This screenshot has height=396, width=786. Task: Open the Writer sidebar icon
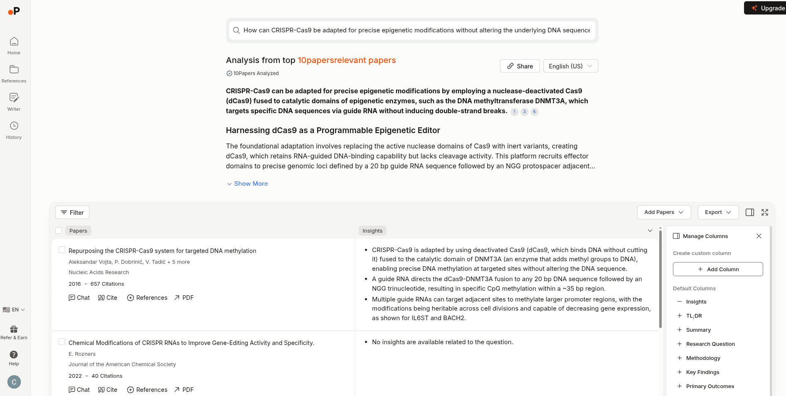tap(14, 98)
